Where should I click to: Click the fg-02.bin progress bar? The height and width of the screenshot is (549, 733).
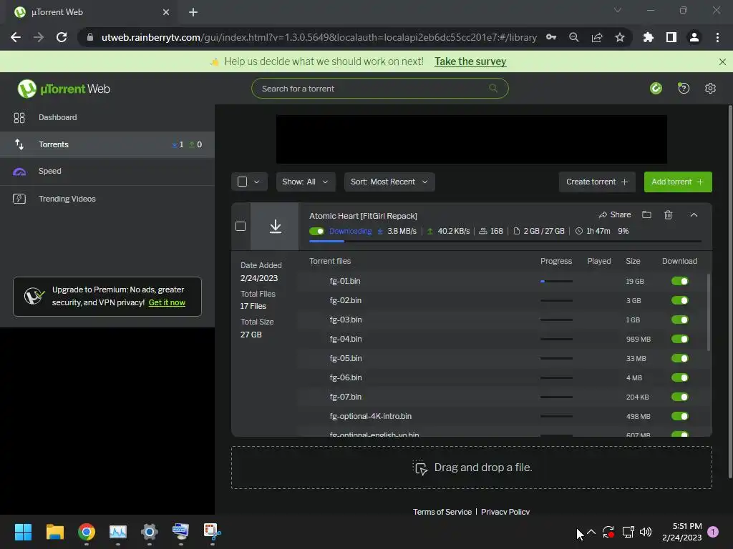click(x=556, y=301)
